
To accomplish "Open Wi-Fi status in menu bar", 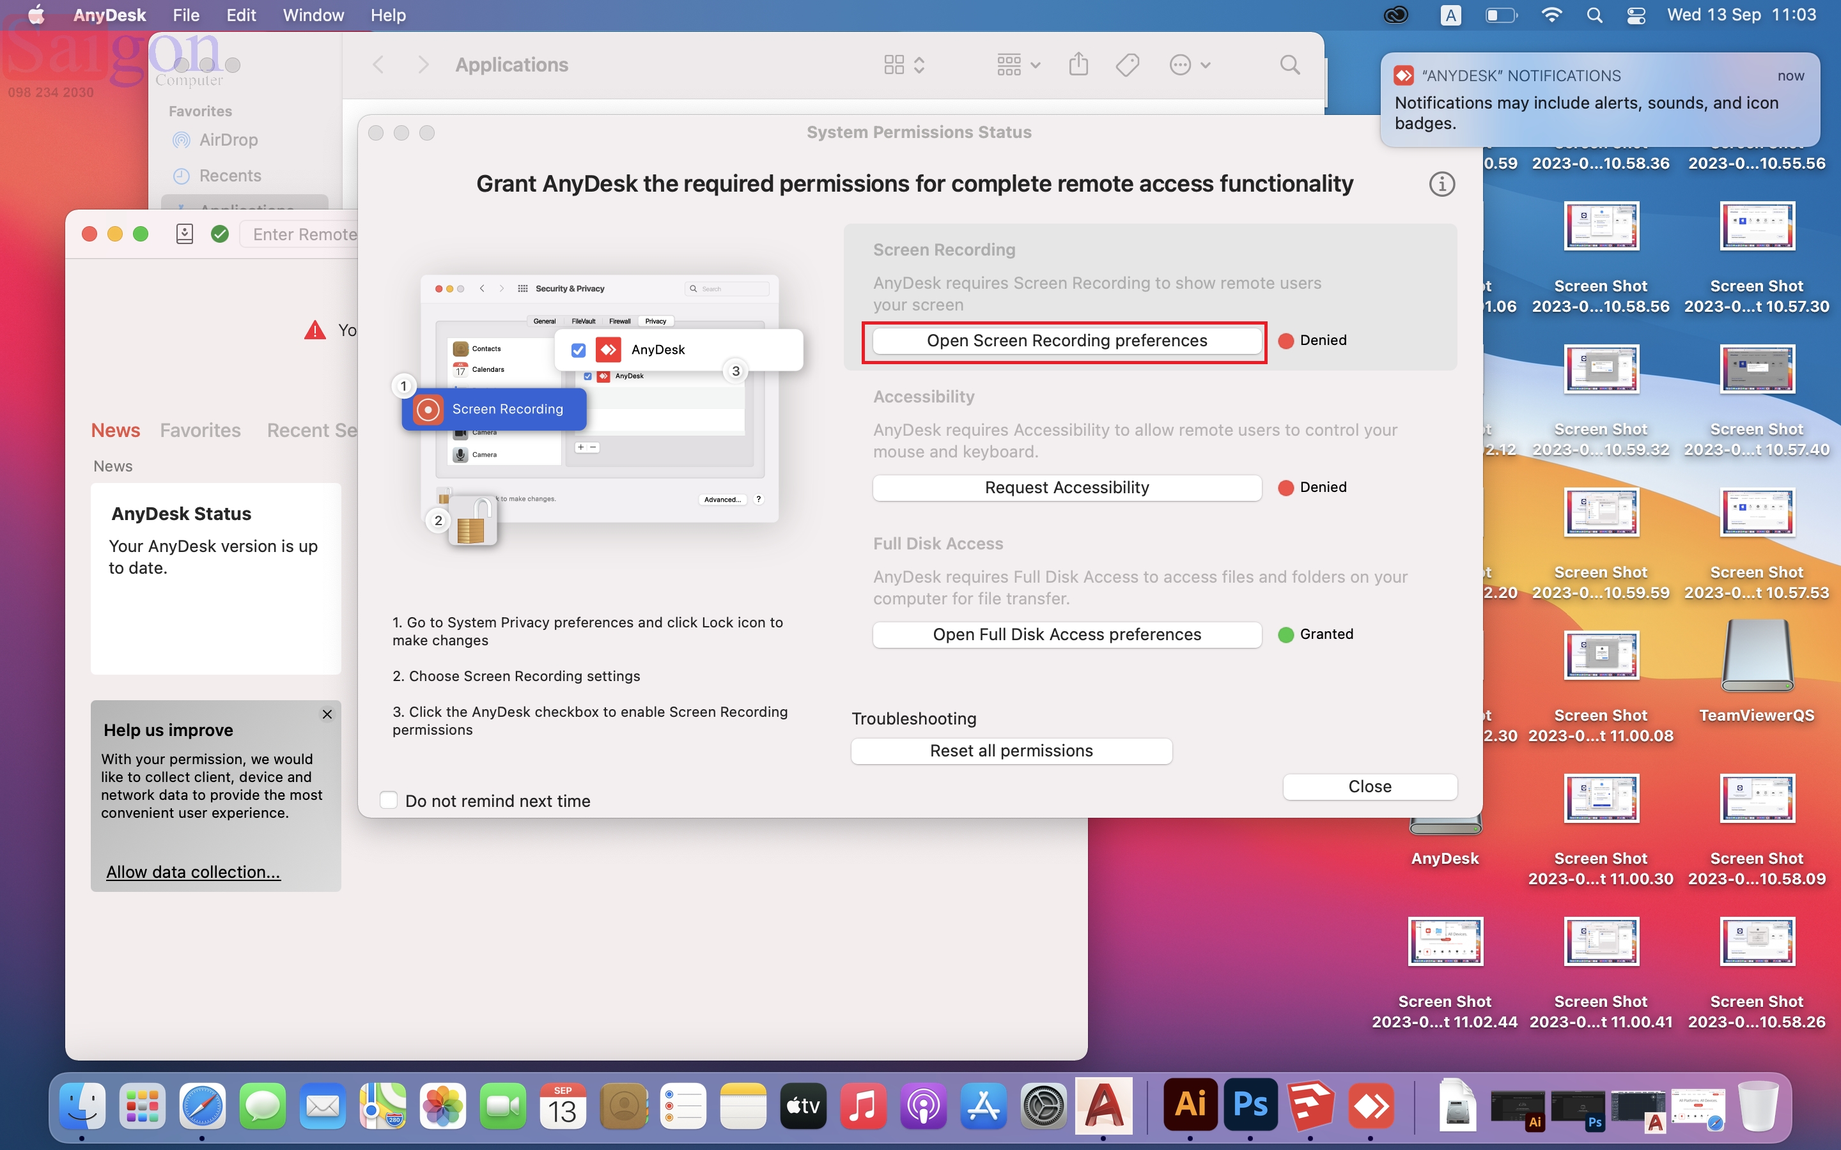I will (x=1551, y=15).
